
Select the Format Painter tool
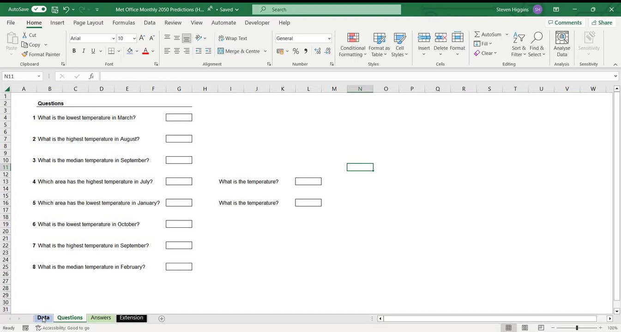(41, 54)
